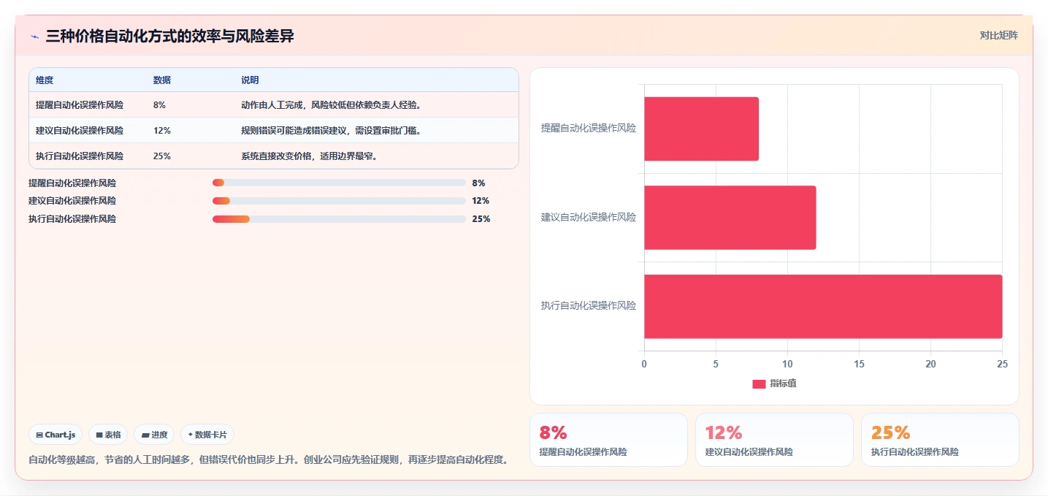This screenshot has width=1048, height=496.
Task: Click the Chart.js tag chip
Action: pos(56,435)
